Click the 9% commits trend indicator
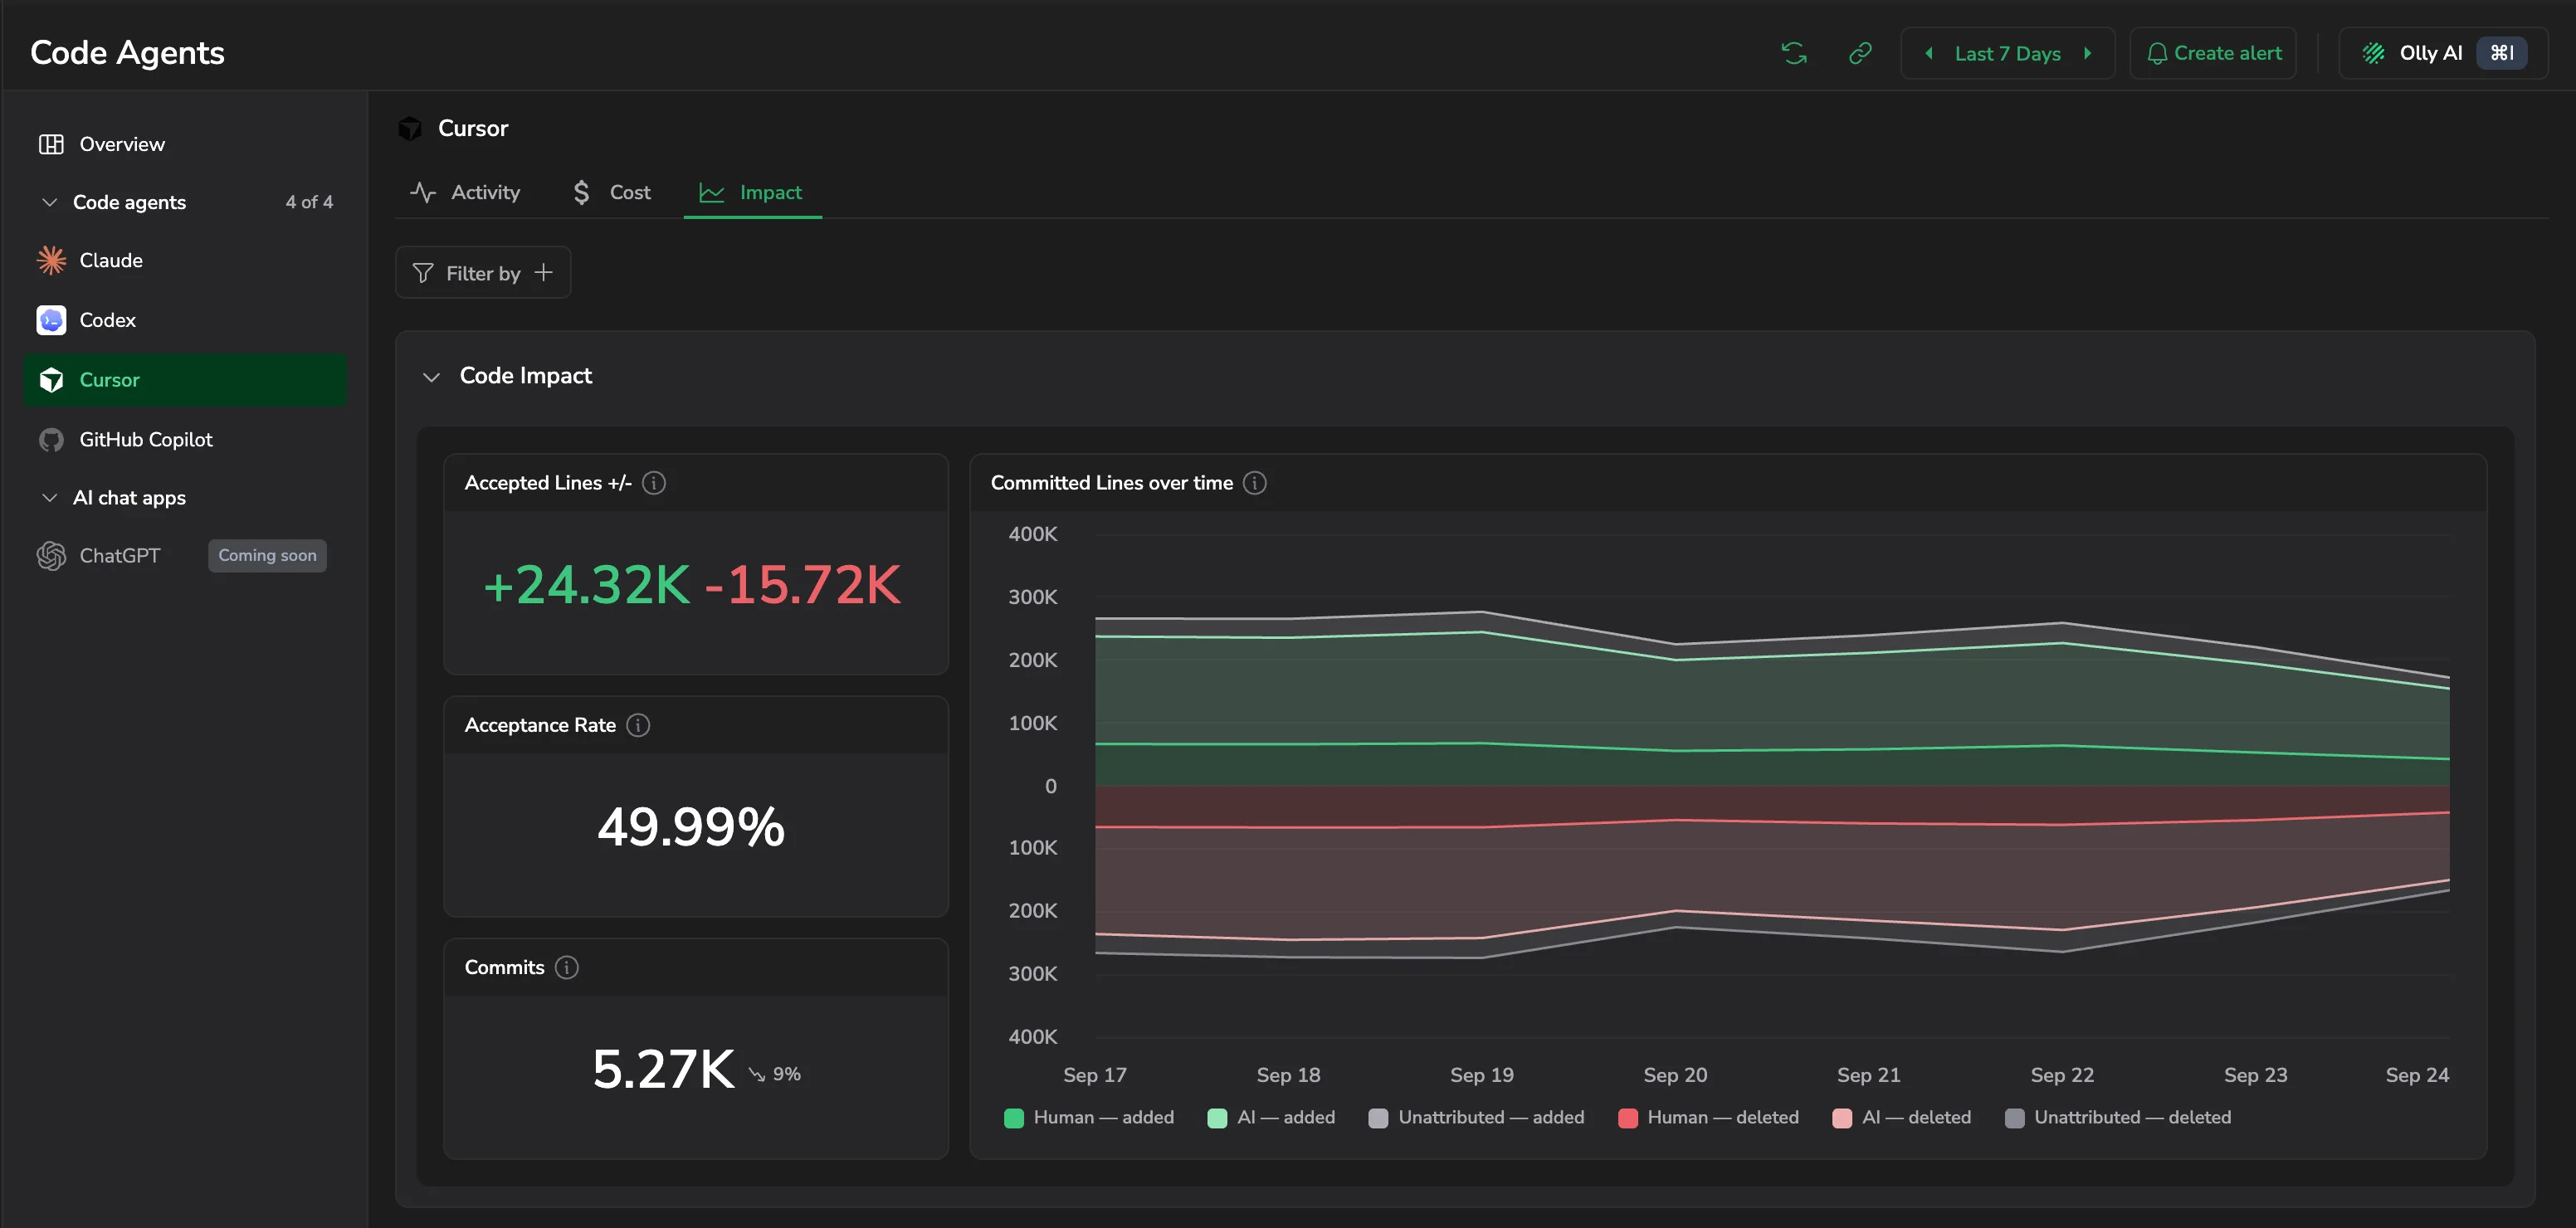This screenshot has width=2576, height=1228. [775, 1074]
